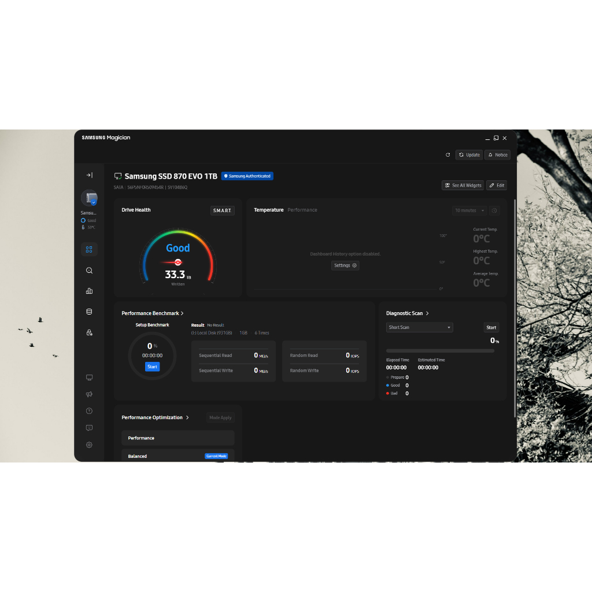Click the Random Read row
The height and width of the screenshot is (592, 592).
click(324, 356)
